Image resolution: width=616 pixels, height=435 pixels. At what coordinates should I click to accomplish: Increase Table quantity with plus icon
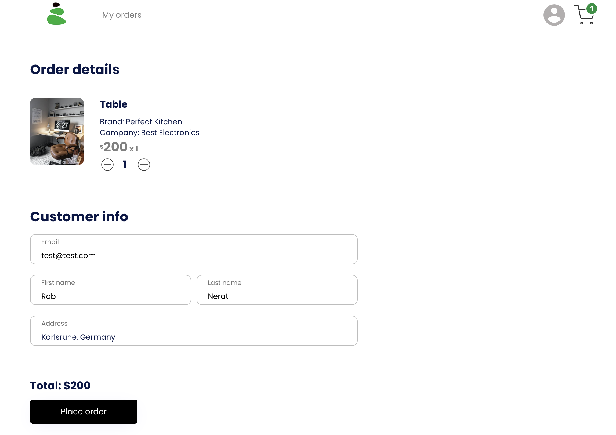click(x=144, y=165)
